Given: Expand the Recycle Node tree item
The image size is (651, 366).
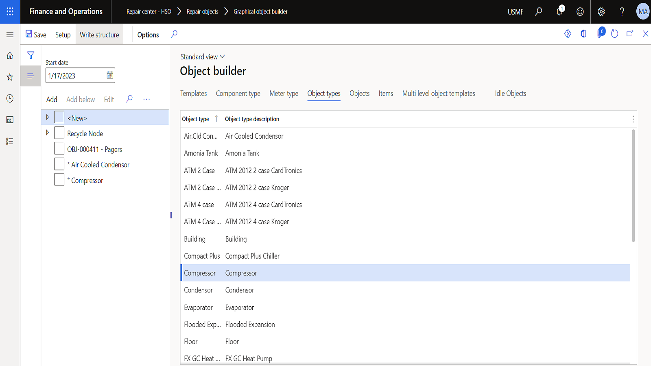Looking at the screenshot, I should (48, 133).
